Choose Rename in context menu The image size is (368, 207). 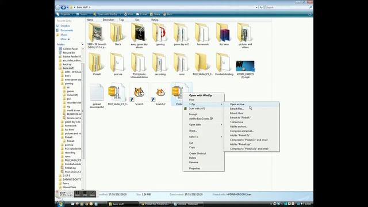tap(203, 162)
